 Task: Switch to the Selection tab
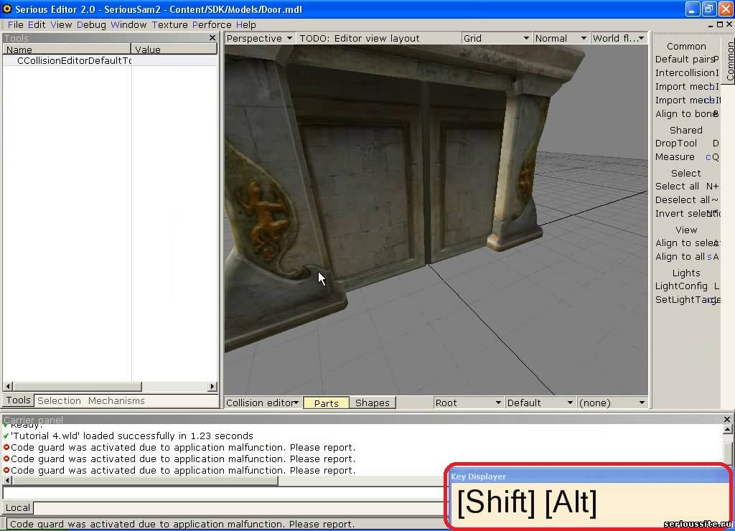pyautogui.click(x=59, y=400)
